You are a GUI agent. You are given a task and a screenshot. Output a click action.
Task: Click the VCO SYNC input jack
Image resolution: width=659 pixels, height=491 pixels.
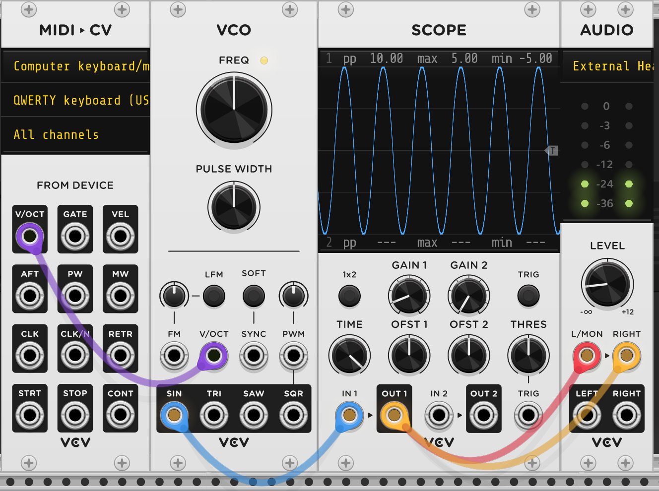tap(254, 356)
